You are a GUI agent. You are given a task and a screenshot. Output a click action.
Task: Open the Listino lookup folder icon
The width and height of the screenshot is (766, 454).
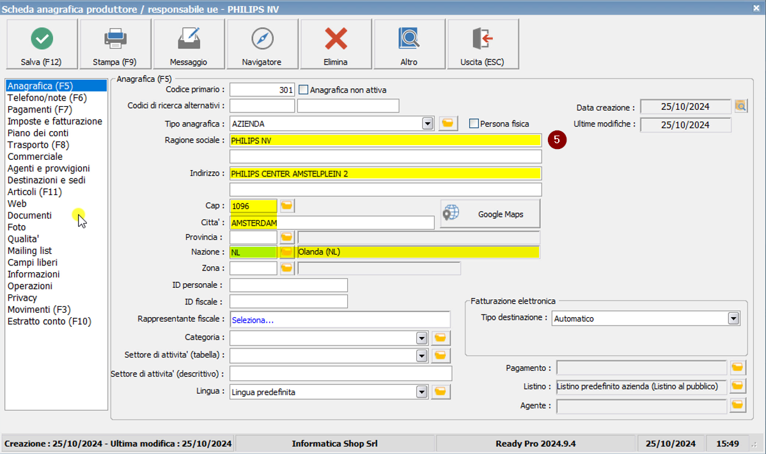coord(738,387)
